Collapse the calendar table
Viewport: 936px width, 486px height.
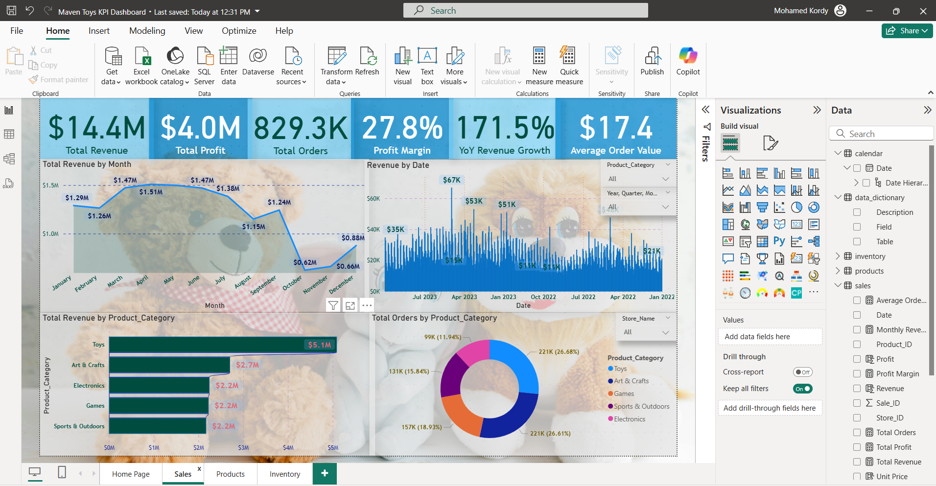pyautogui.click(x=838, y=153)
